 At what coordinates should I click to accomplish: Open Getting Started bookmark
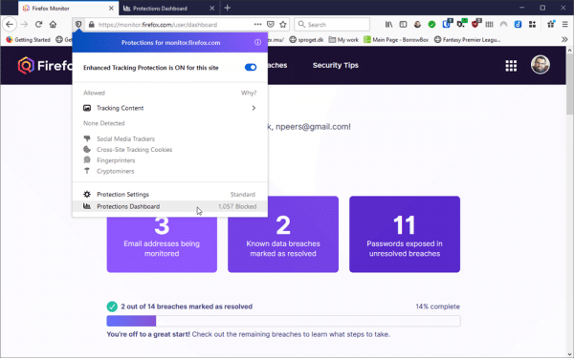(28, 39)
